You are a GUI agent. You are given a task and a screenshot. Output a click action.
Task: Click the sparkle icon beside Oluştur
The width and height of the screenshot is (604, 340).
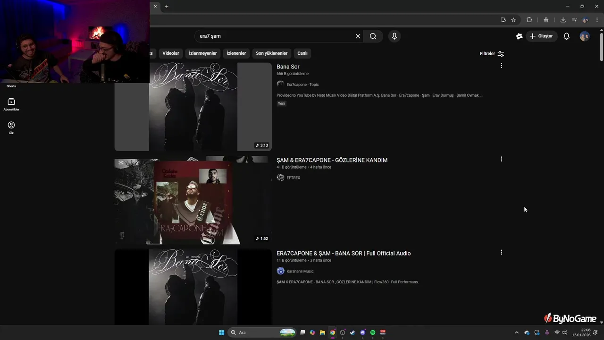[x=519, y=36]
